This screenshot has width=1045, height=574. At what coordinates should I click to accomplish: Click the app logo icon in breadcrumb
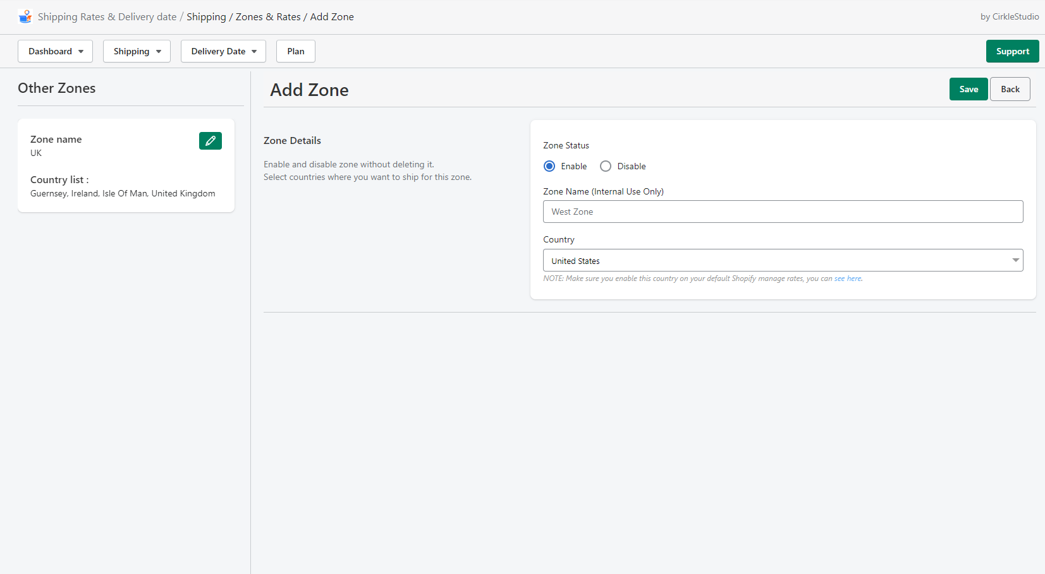(25, 17)
